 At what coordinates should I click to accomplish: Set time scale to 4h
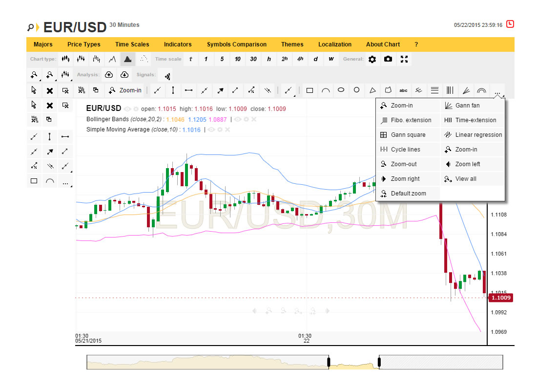tap(300, 59)
